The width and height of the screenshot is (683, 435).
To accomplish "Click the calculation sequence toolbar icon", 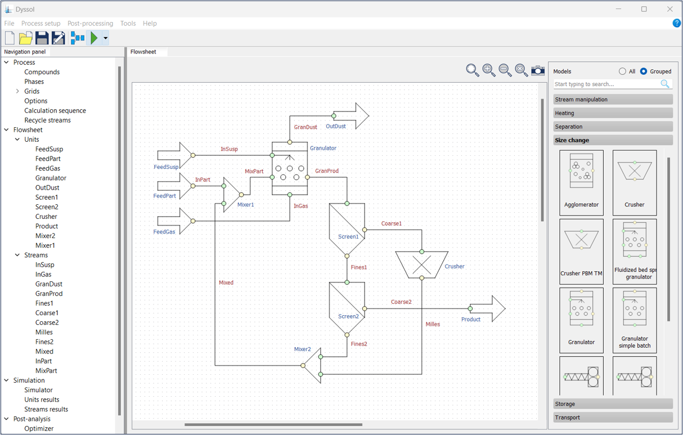I will tap(77, 38).
